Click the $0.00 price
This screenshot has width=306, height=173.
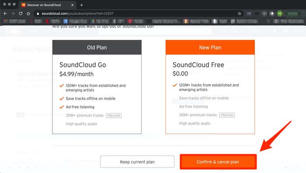180,74
